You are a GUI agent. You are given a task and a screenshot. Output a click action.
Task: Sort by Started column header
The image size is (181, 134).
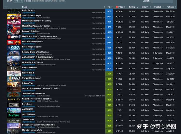[158, 7]
